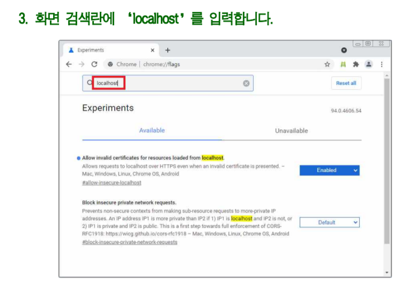Maximize the Chrome window
The image size is (417, 284).
tap(368, 43)
